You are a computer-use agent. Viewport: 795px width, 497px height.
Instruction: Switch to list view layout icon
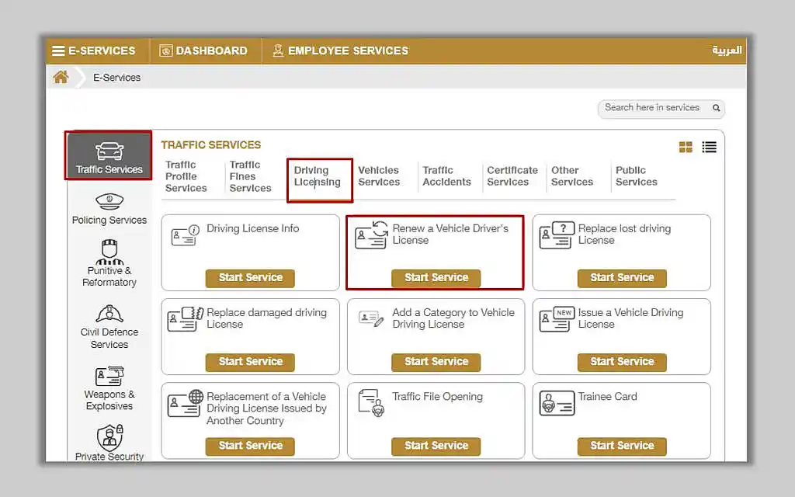709,147
